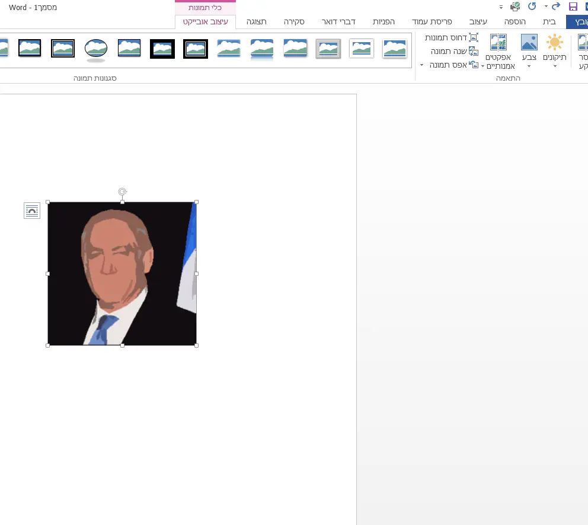Click the rotation handle above the picture

tap(122, 192)
